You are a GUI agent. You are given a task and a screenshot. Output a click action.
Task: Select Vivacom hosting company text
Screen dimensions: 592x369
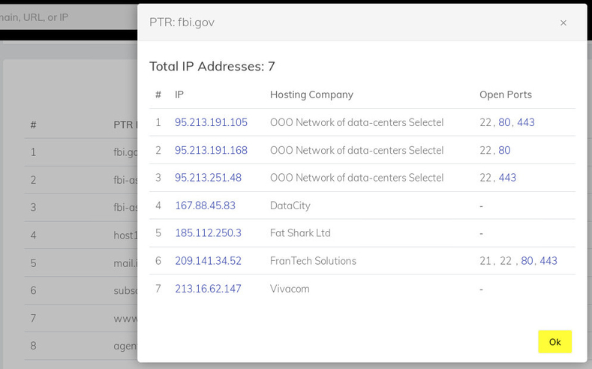click(290, 289)
